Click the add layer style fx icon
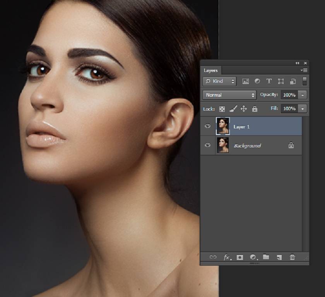This screenshot has height=297, width=325. click(x=227, y=257)
